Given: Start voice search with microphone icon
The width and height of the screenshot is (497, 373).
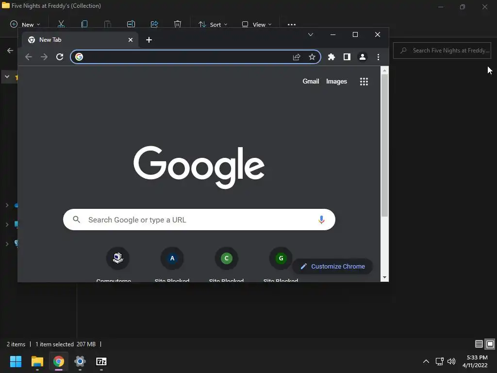Looking at the screenshot, I should click(x=321, y=220).
